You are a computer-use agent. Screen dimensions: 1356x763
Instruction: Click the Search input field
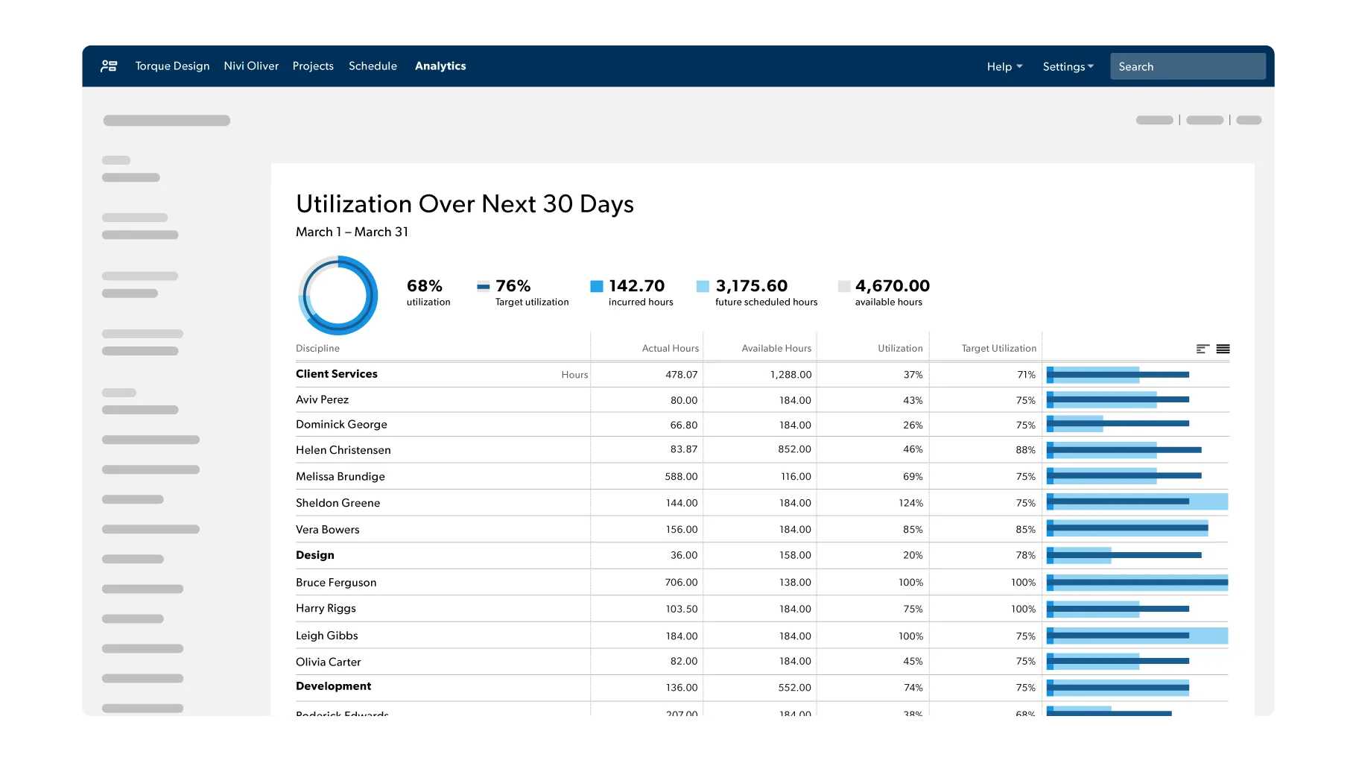[x=1188, y=66]
